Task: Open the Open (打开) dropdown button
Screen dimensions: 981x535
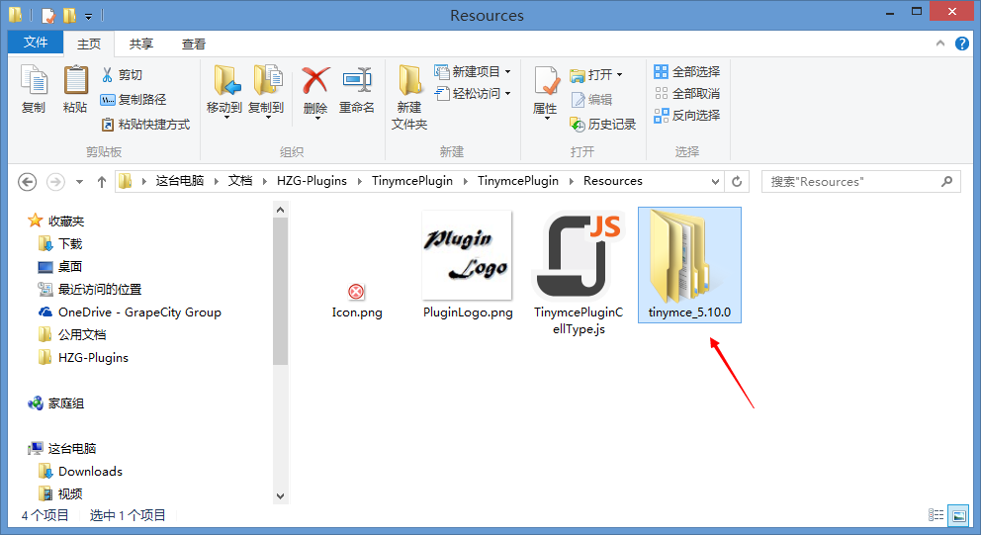Action: click(x=597, y=74)
